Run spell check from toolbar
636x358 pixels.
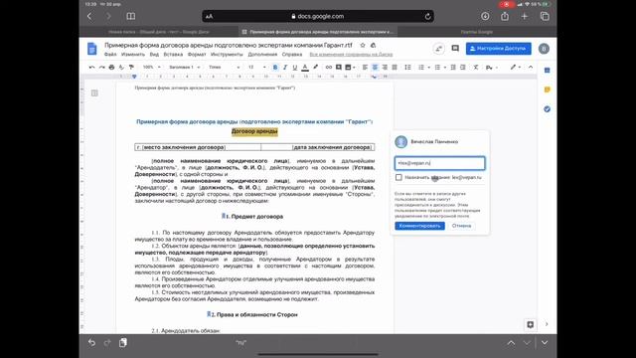121,67
